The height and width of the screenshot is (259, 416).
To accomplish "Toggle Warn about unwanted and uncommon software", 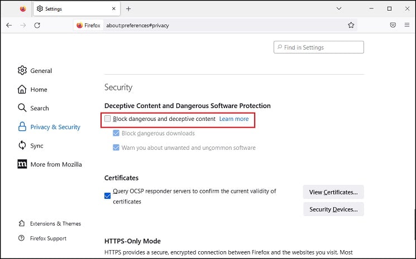I will pyautogui.click(x=116, y=148).
